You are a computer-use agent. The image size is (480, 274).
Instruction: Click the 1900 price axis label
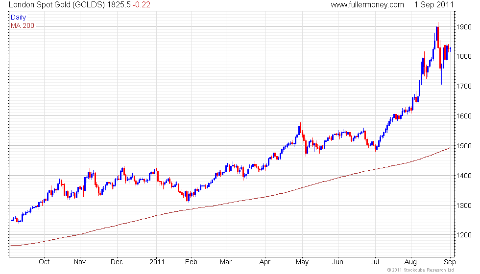(x=464, y=27)
